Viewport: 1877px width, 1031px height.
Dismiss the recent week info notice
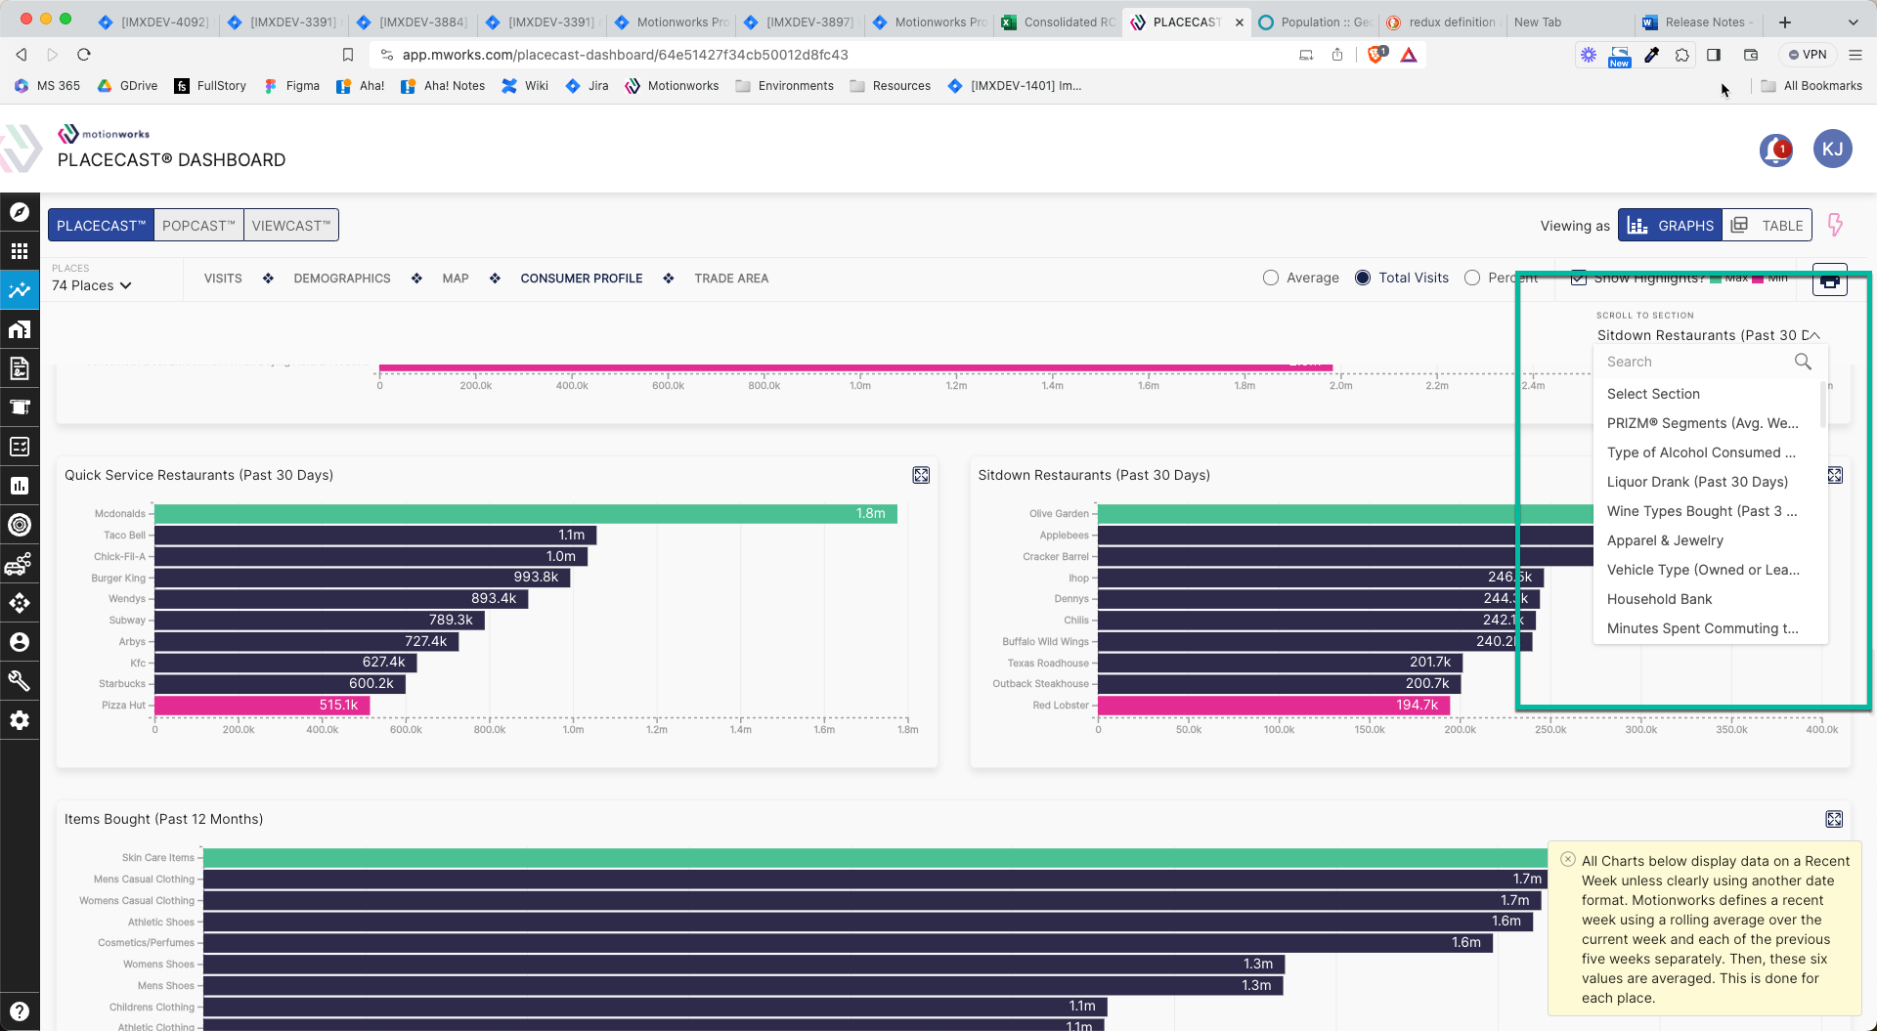click(1568, 859)
